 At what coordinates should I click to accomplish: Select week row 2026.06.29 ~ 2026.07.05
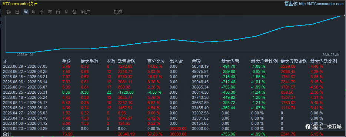click(x=173, y=66)
